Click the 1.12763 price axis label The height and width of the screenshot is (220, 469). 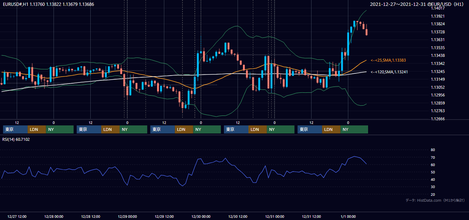pyautogui.click(x=438, y=111)
